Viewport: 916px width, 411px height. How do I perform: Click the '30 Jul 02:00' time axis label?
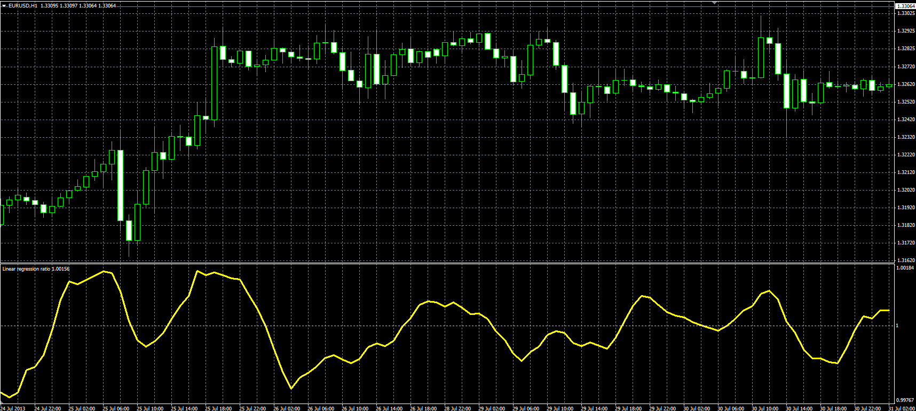697,408
